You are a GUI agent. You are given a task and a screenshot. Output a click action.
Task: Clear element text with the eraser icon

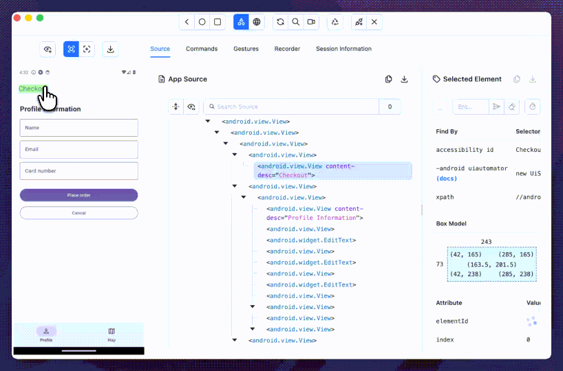coord(512,106)
